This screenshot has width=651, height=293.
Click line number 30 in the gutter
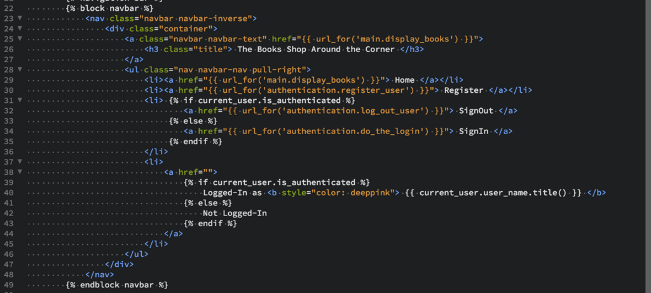point(8,90)
